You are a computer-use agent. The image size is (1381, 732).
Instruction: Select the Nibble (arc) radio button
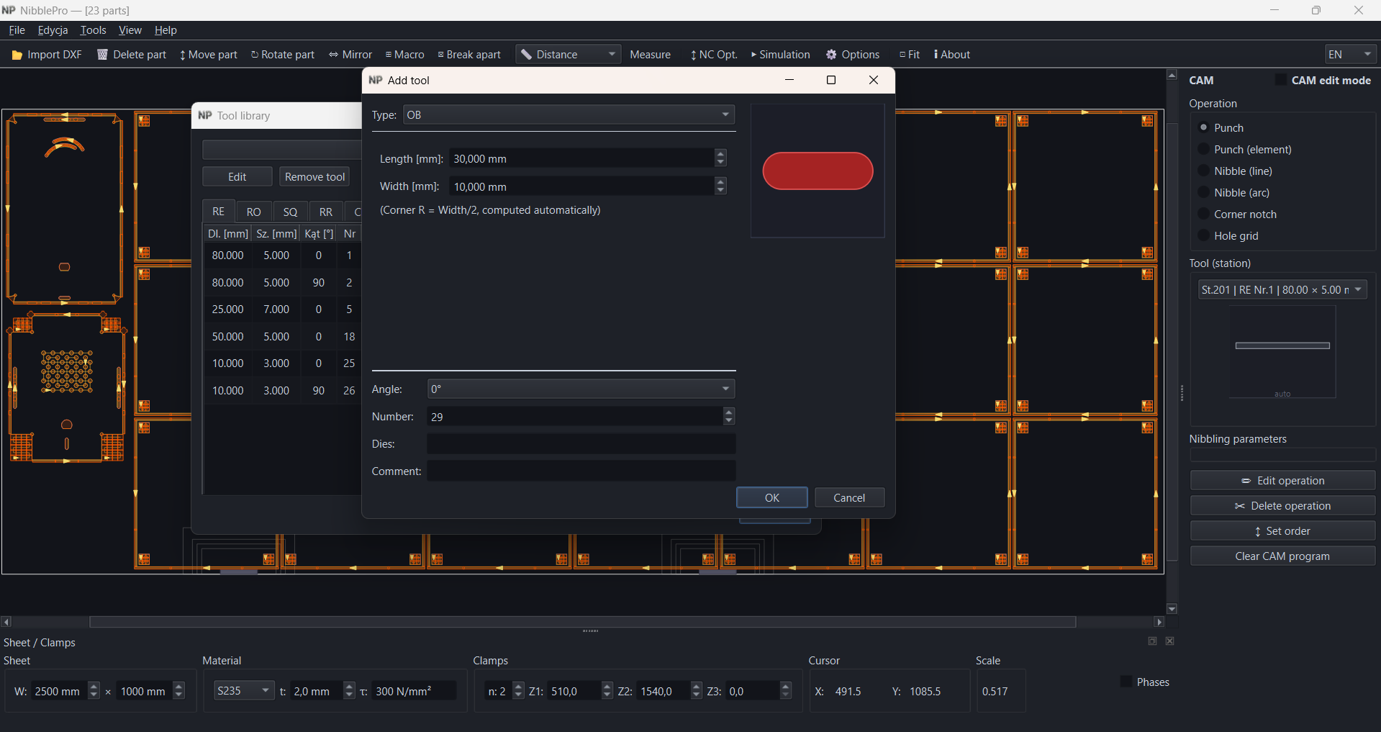coord(1203,192)
